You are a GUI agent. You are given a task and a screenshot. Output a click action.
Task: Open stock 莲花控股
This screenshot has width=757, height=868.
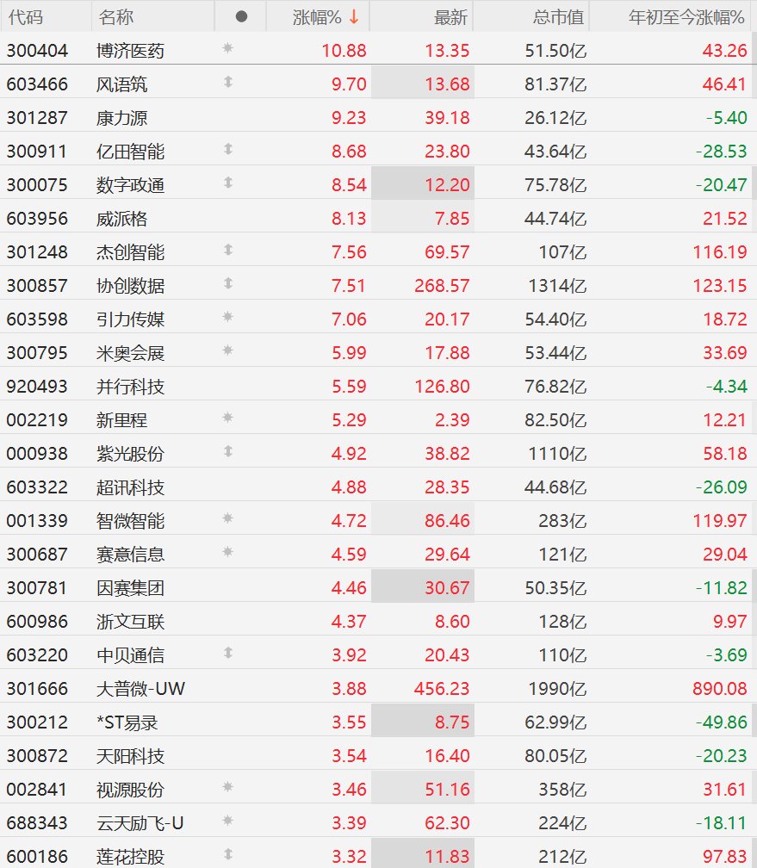[x=130, y=856]
